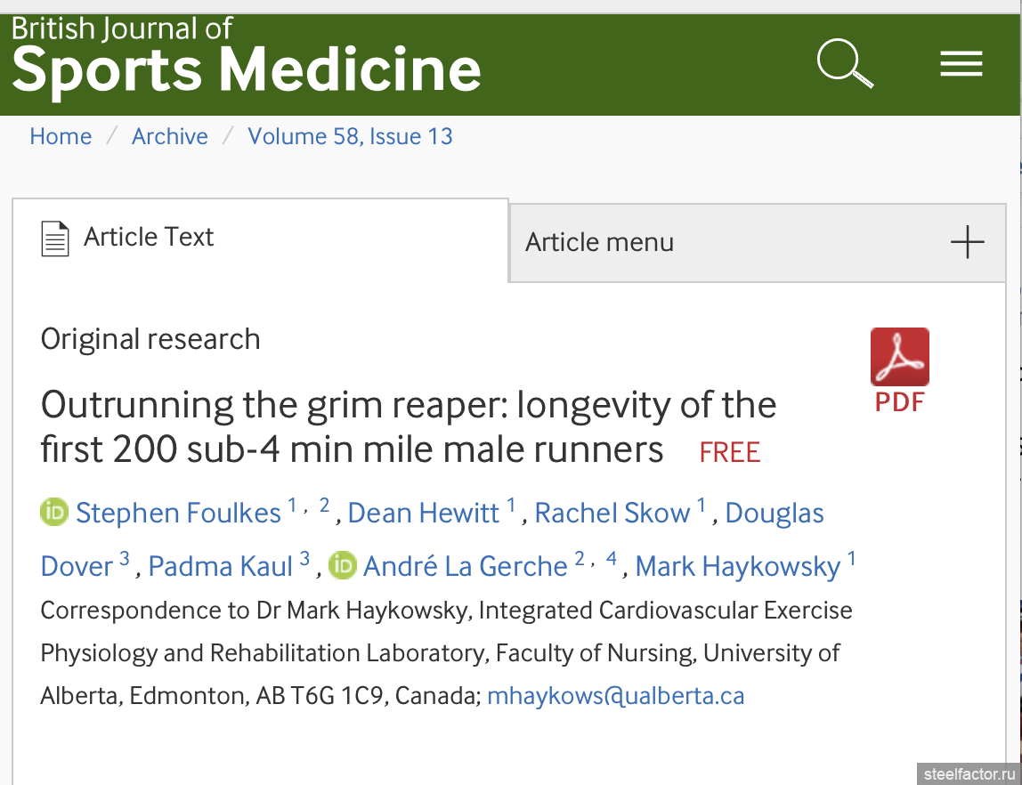Open author Padma Kaul link
The height and width of the screenshot is (785, 1022).
pyautogui.click(x=220, y=566)
